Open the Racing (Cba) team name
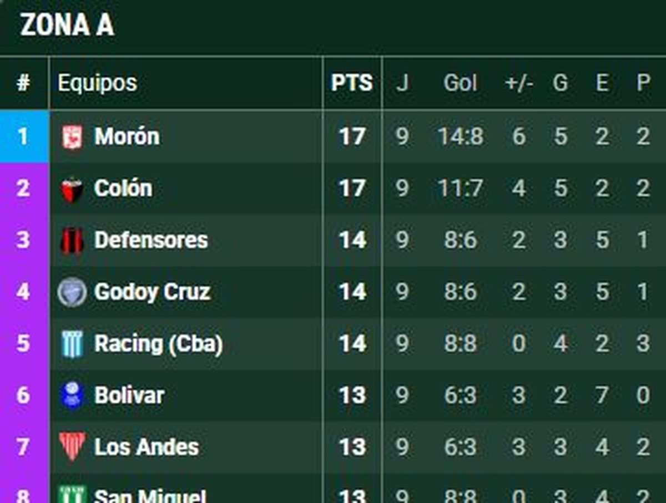Image resolution: width=666 pixels, height=503 pixels. [158, 344]
